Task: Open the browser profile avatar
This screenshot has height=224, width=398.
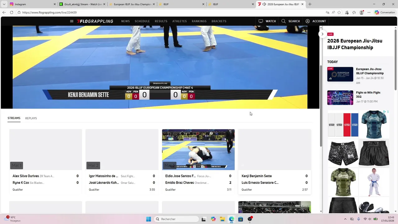Action: click(361, 12)
